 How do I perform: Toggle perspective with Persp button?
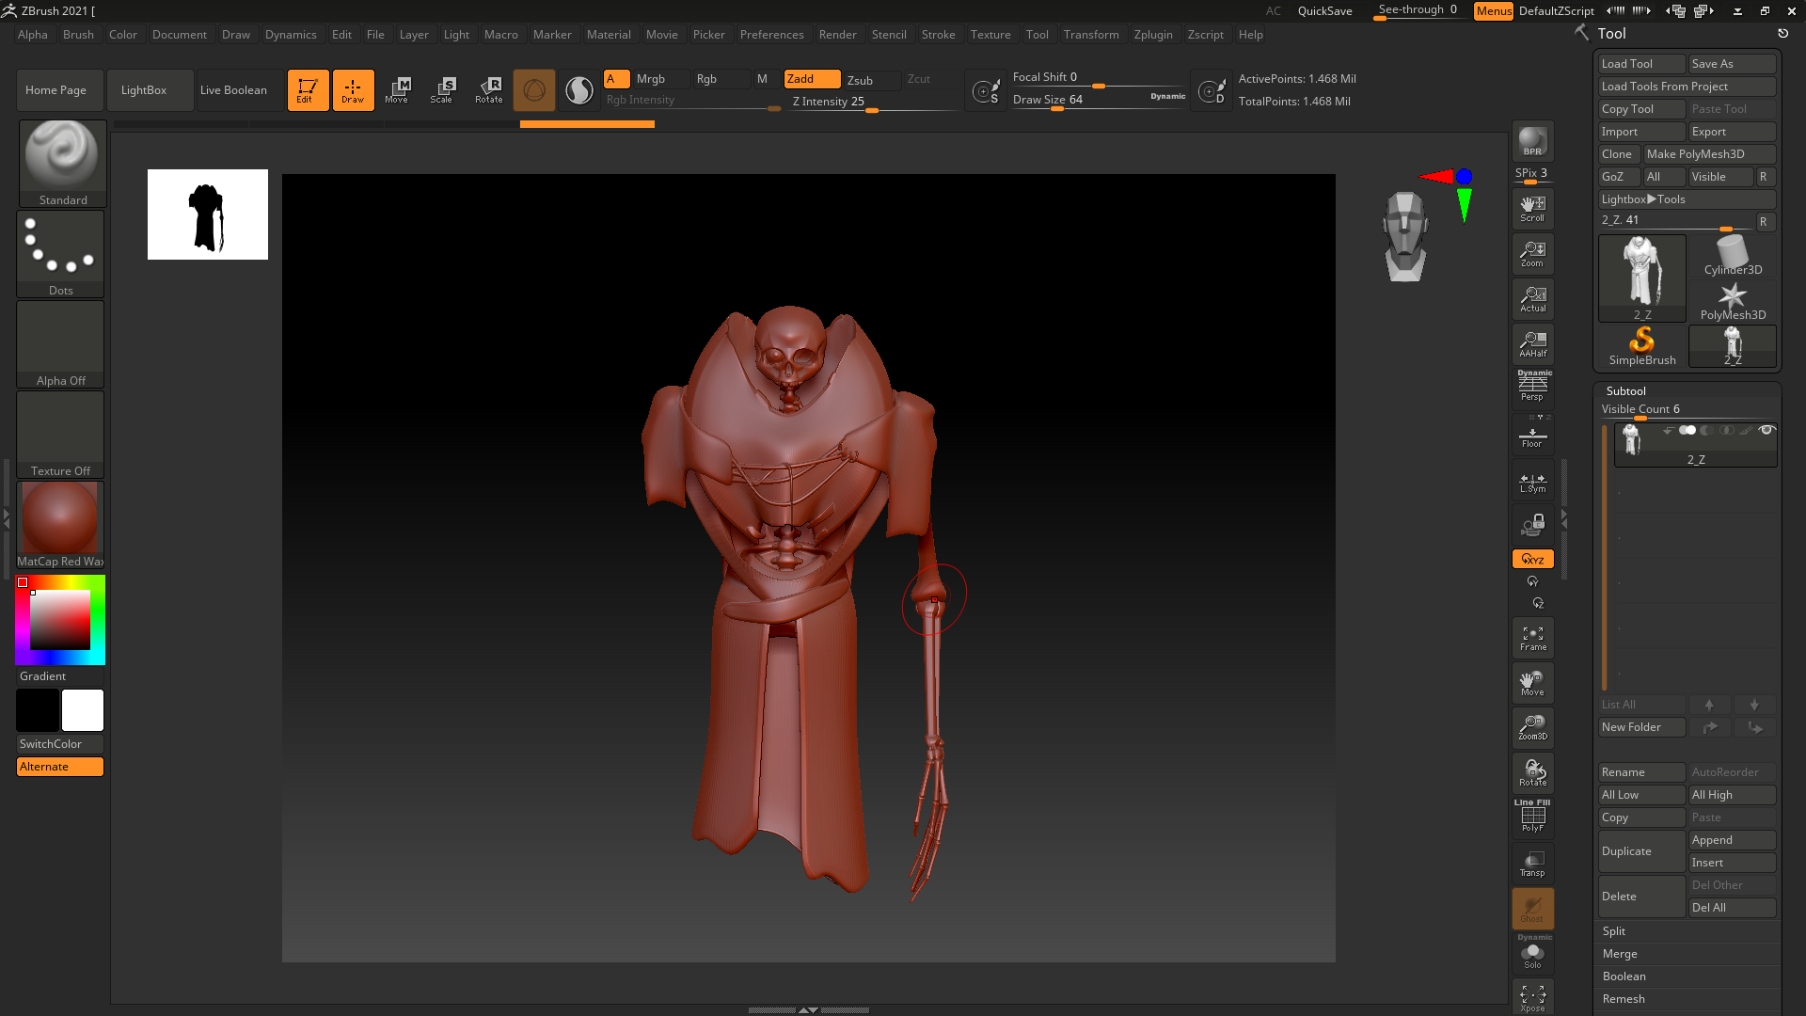(1532, 386)
